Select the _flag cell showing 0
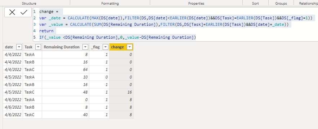Screen dimensions: 318x129 [99, 77]
